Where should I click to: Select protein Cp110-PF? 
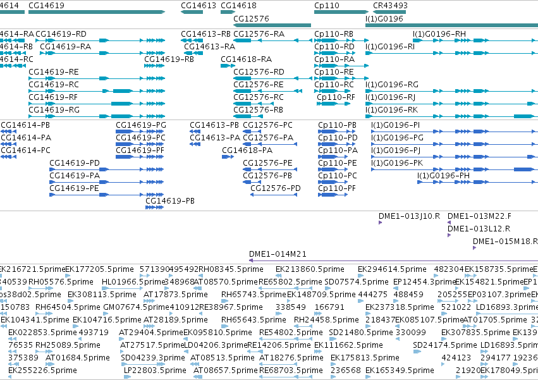[337, 188]
